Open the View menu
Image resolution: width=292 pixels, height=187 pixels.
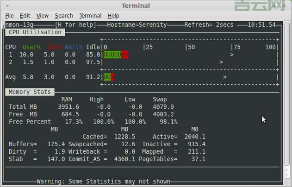pos(42,15)
